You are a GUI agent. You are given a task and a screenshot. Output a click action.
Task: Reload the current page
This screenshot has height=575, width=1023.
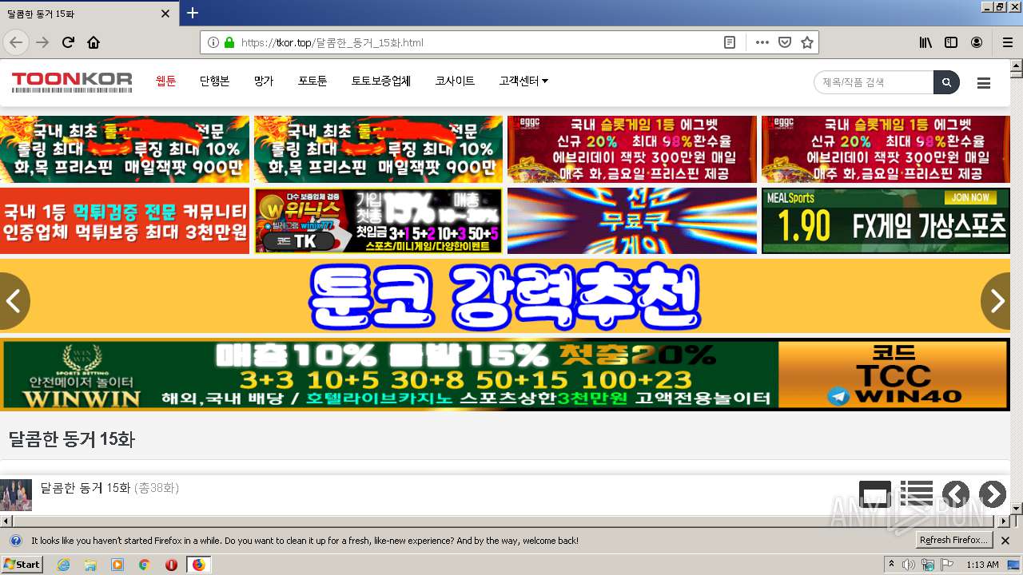68,42
